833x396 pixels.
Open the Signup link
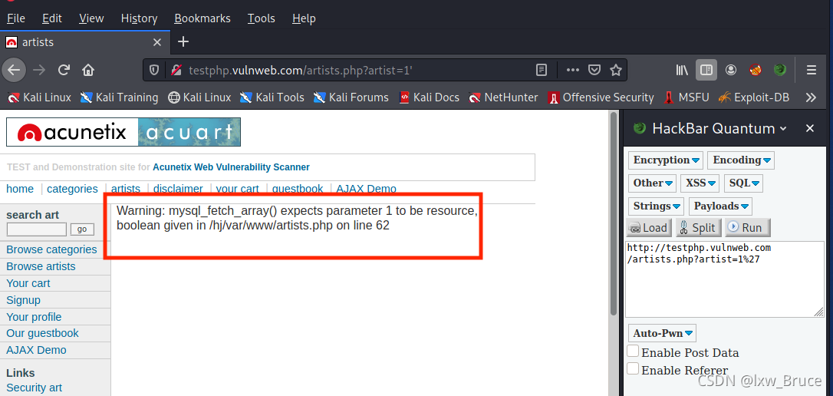tap(23, 300)
